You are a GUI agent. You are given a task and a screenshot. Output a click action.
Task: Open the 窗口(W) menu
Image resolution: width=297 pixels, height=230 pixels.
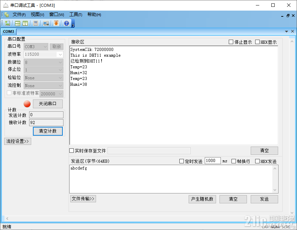[x=57, y=15]
